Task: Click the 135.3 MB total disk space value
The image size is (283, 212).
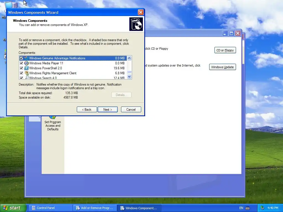Action: [72, 93]
